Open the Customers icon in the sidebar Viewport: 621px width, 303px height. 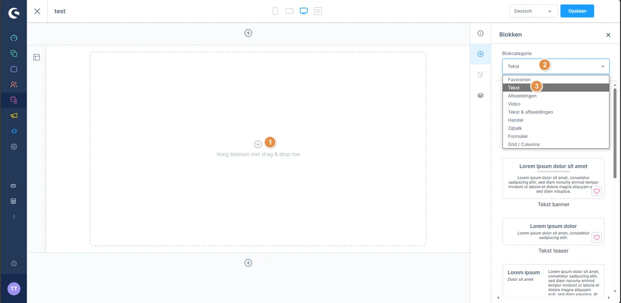click(x=14, y=84)
